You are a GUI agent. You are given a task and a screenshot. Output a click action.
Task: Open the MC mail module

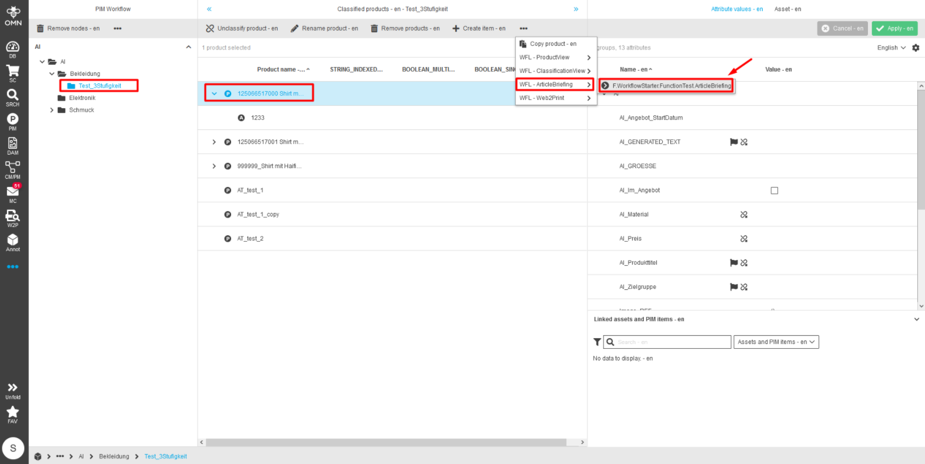(12, 193)
